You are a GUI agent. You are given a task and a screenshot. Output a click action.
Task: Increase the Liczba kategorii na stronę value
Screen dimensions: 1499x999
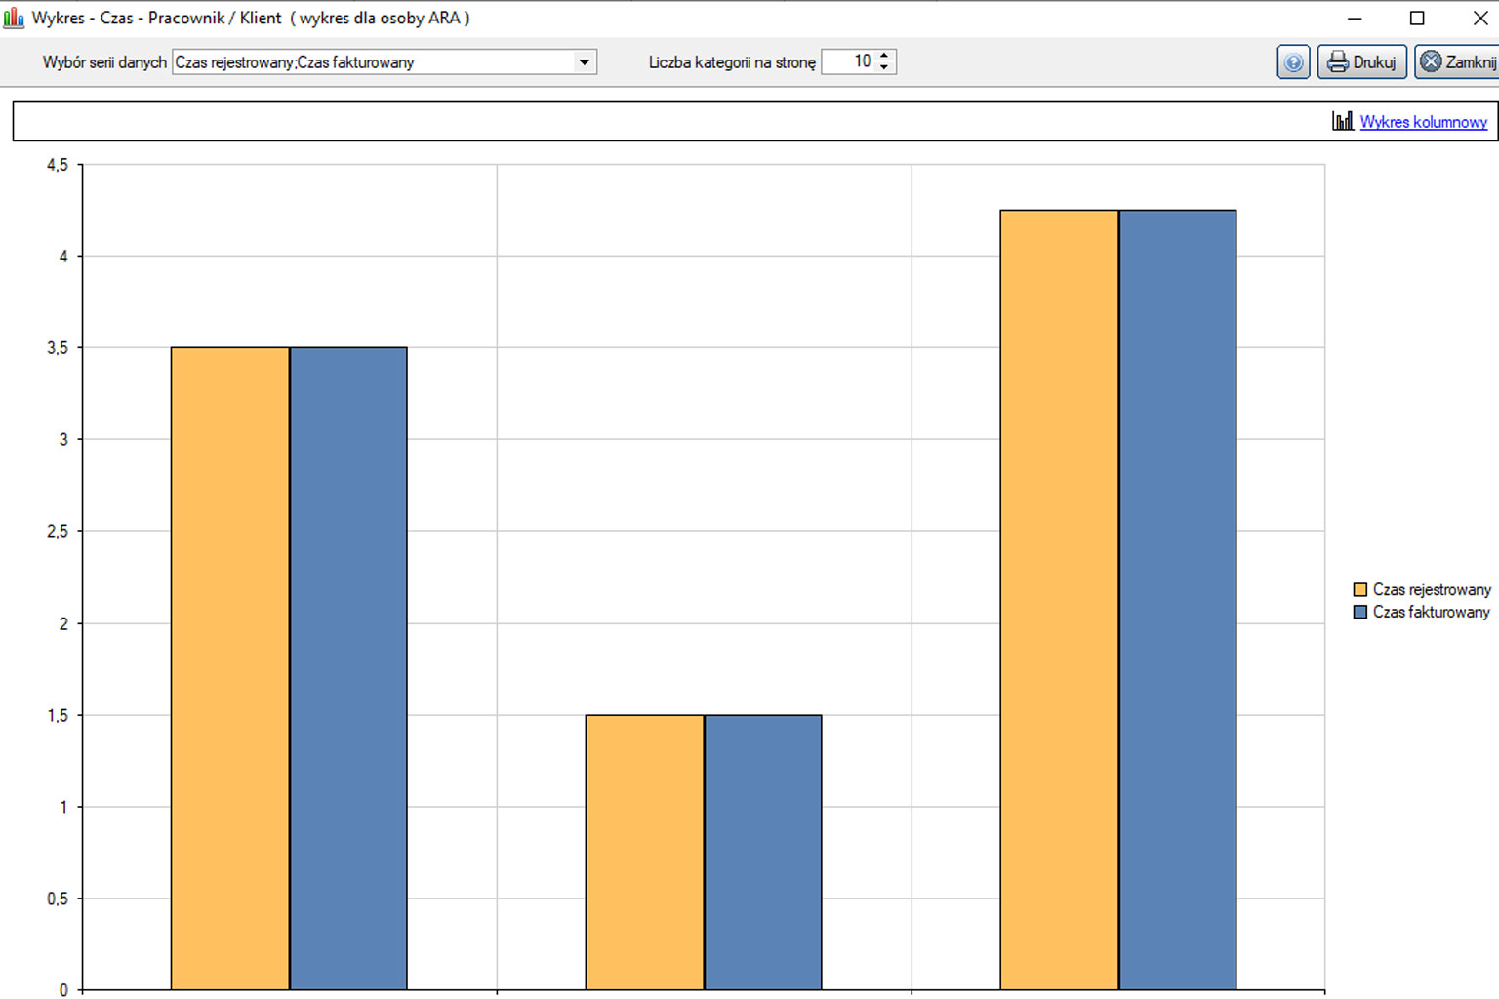(884, 56)
